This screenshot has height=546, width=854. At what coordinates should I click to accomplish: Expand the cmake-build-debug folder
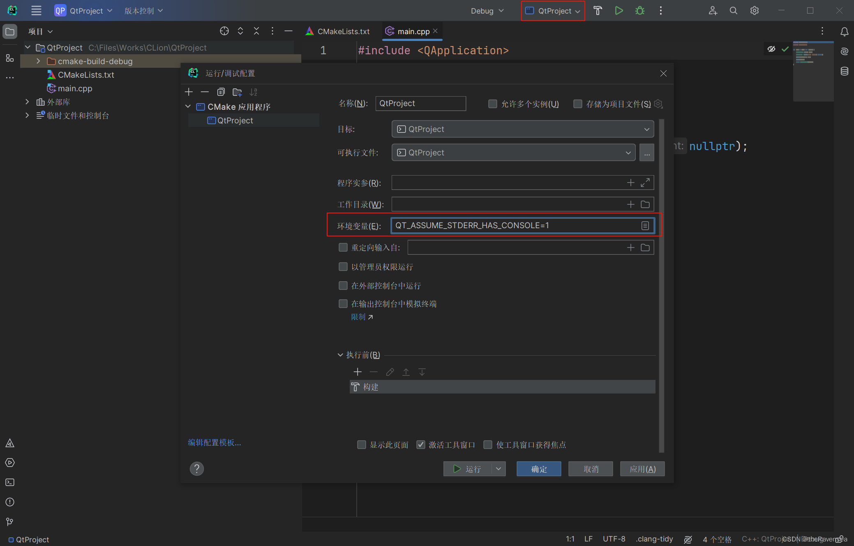[38, 61]
